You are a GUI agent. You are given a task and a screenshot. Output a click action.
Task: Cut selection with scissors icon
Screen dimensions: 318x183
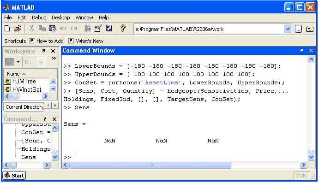[x=31, y=29]
